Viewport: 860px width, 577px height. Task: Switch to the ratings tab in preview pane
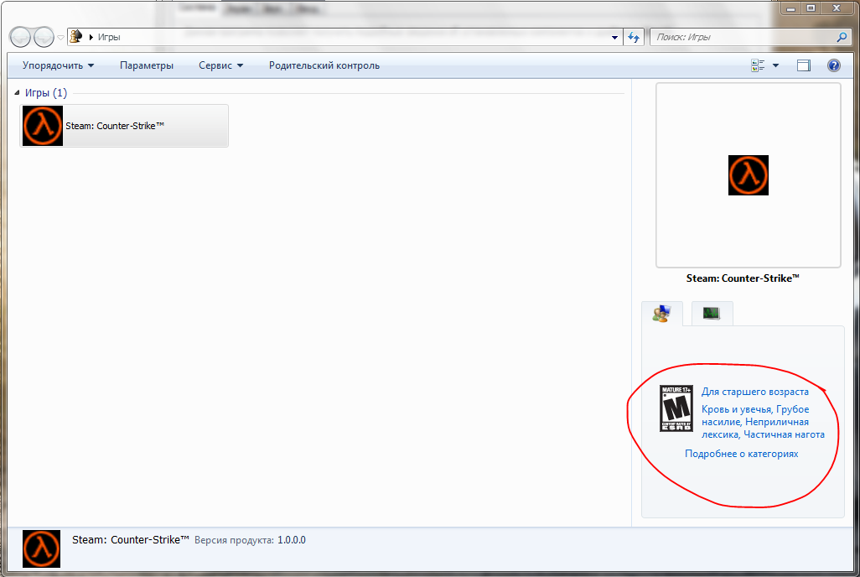tap(662, 314)
